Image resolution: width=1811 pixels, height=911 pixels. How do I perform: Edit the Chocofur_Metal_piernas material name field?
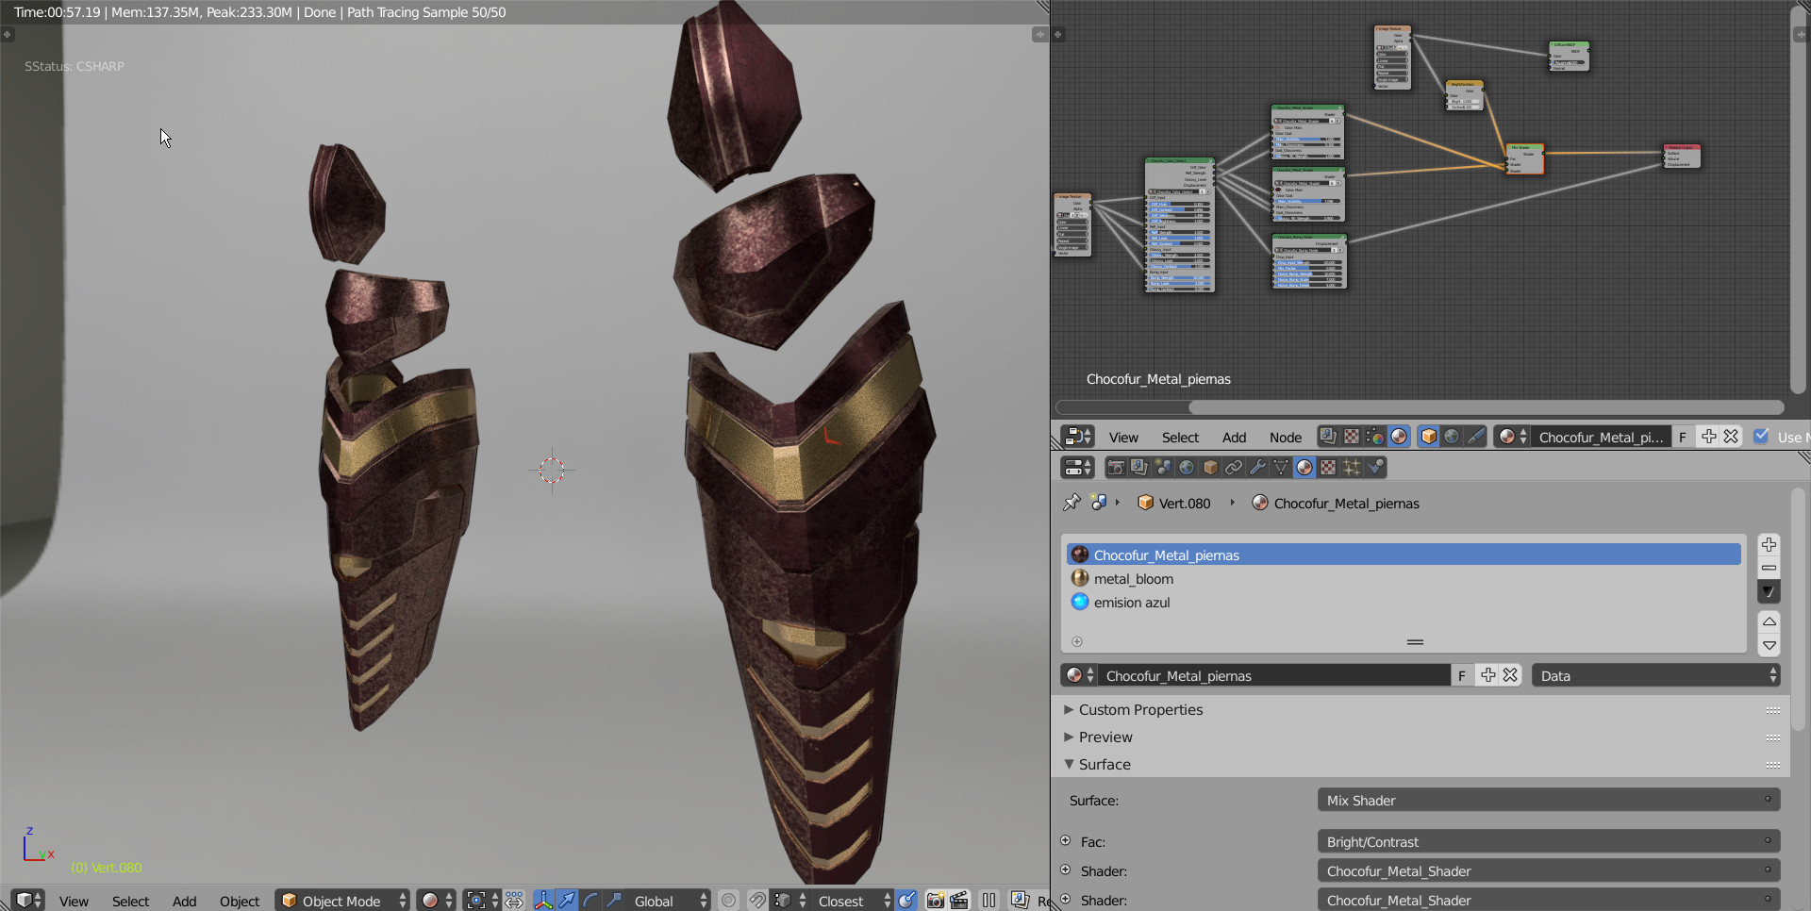[1274, 675]
